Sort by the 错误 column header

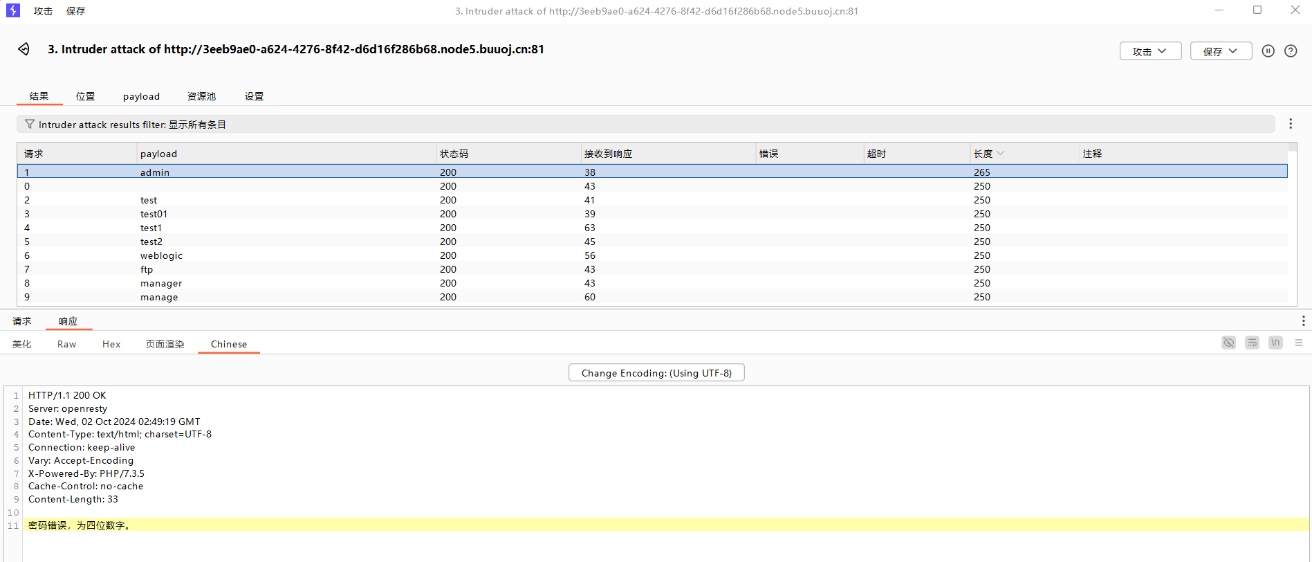point(810,154)
